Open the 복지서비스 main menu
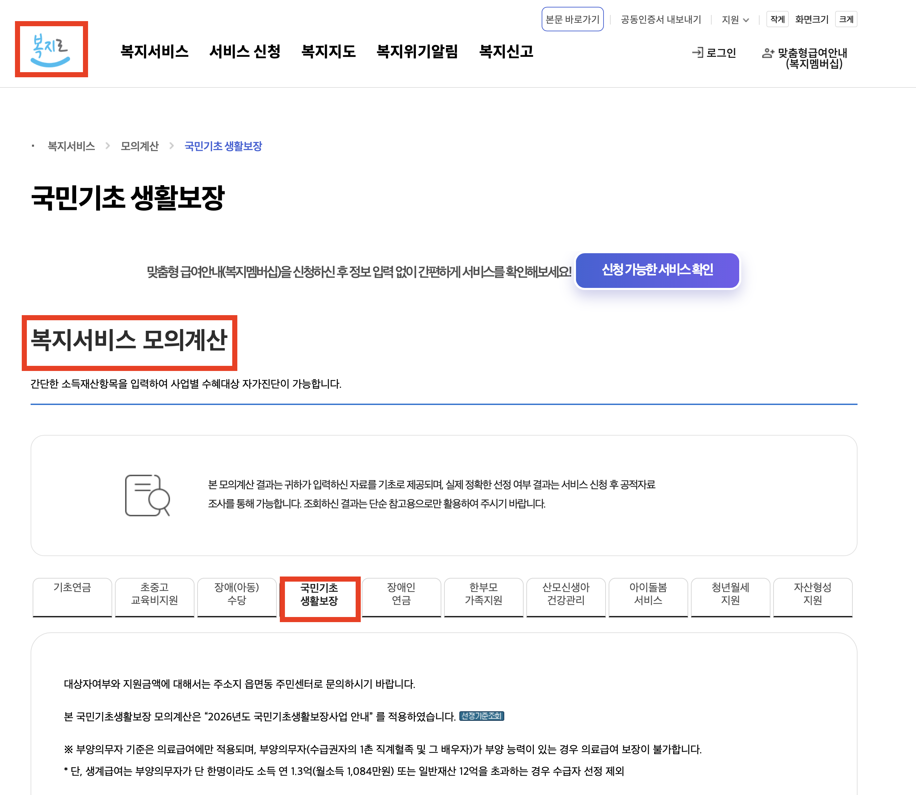Image resolution: width=916 pixels, height=795 pixels. (x=154, y=51)
